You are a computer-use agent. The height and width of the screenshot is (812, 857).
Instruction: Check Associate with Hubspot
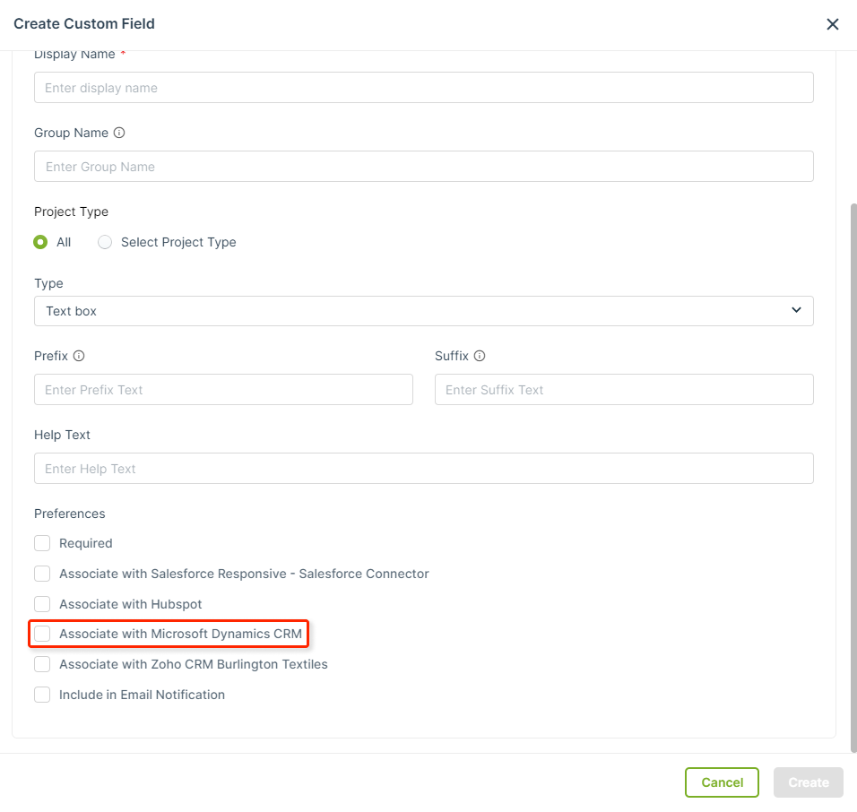click(41, 604)
